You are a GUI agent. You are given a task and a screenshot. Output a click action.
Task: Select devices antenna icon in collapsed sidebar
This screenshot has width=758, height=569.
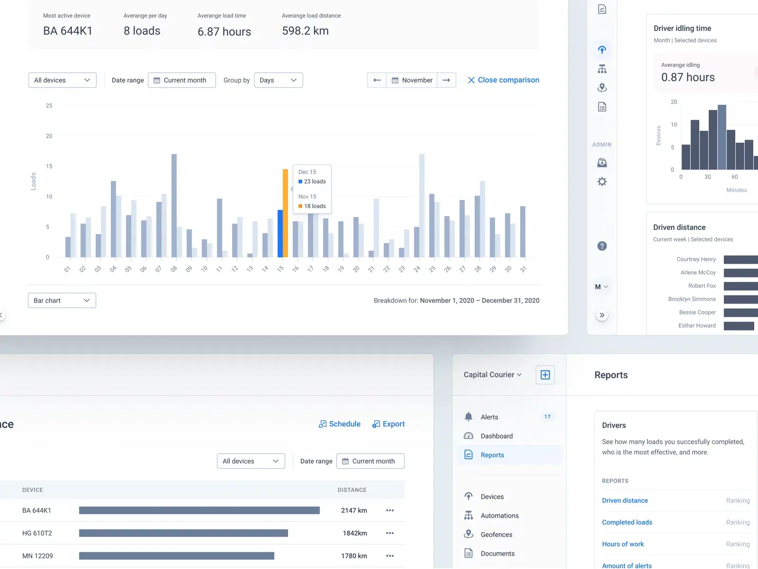[602, 50]
